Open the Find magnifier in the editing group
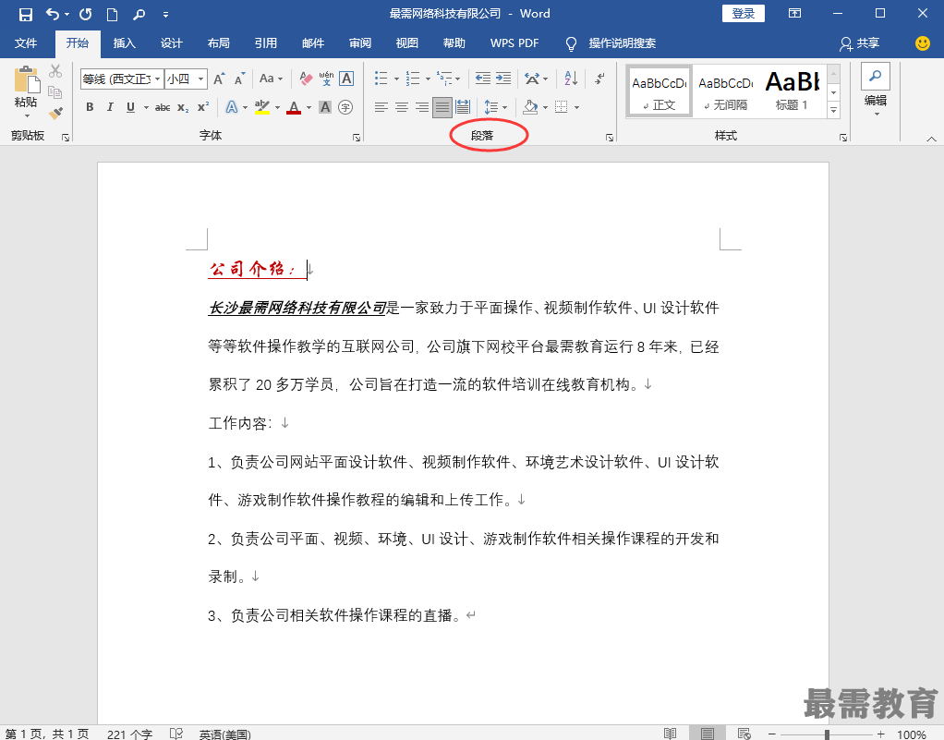The height and width of the screenshot is (740, 944). point(876,76)
